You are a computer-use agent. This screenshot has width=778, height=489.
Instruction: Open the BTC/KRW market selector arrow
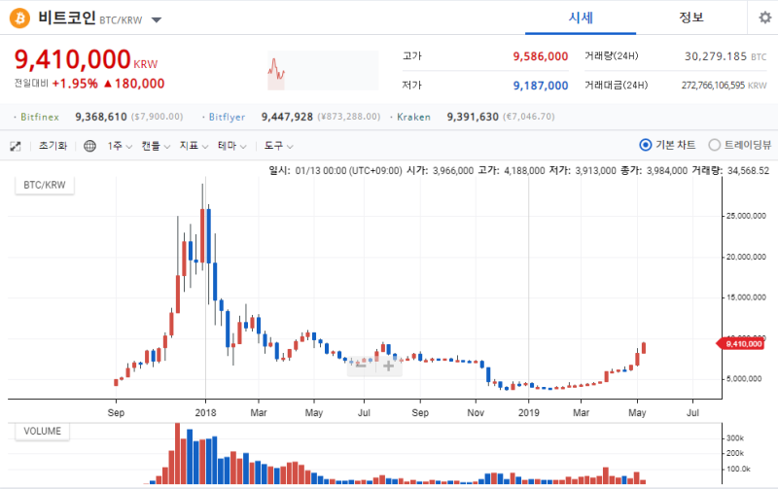tap(157, 20)
